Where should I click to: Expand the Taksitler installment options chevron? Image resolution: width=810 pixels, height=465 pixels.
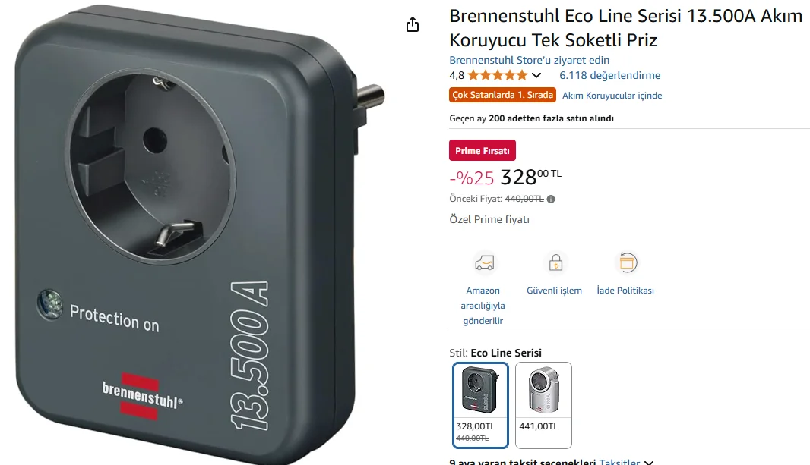point(649,463)
